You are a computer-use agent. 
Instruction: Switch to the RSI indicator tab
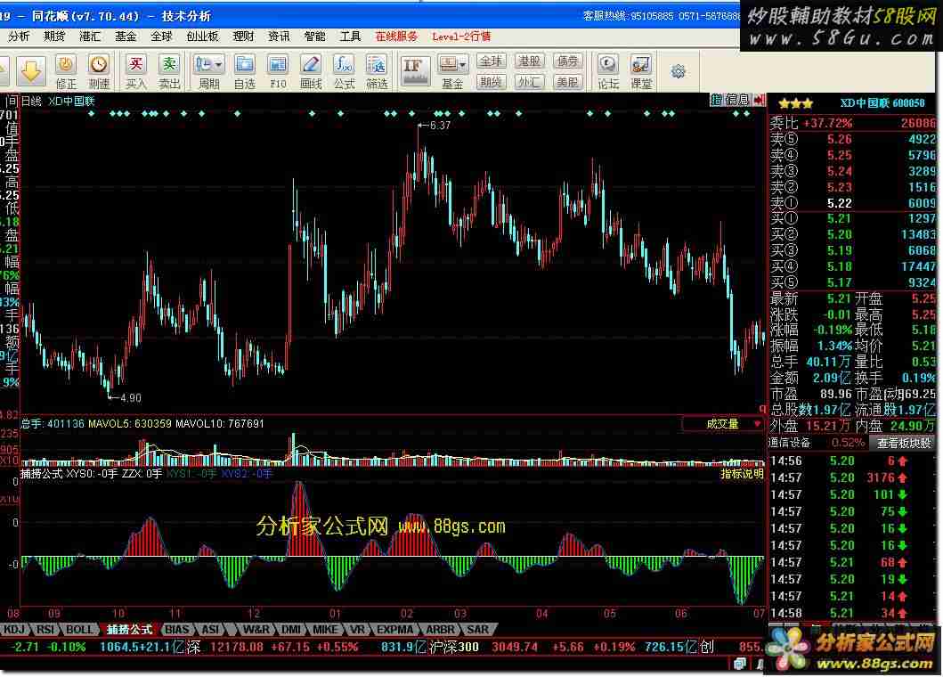45,630
